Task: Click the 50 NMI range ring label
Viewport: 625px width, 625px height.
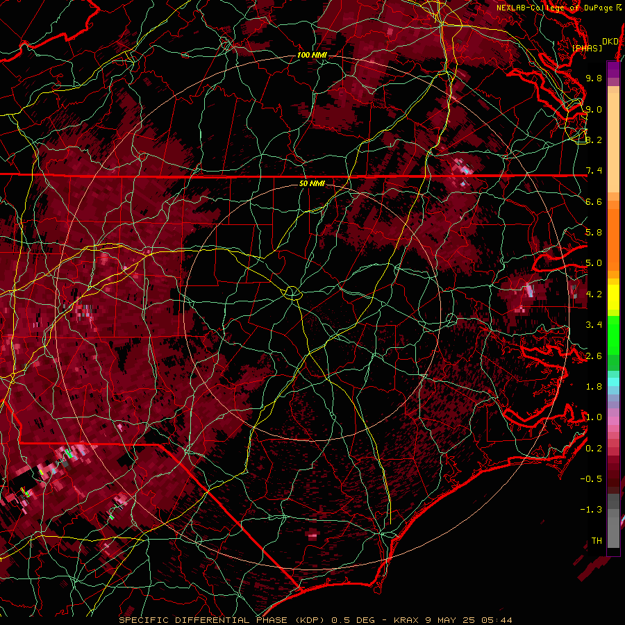Action: click(x=312, y=183)
